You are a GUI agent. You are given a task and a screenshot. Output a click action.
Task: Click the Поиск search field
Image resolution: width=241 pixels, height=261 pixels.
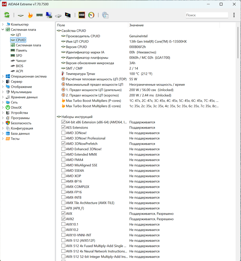pos(206,15)
